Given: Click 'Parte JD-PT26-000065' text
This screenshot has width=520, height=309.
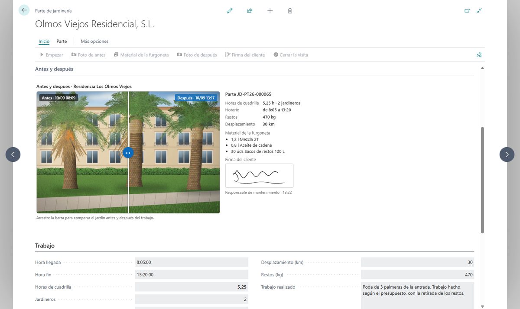Looking at the screenshot, I should pos(248,94).
